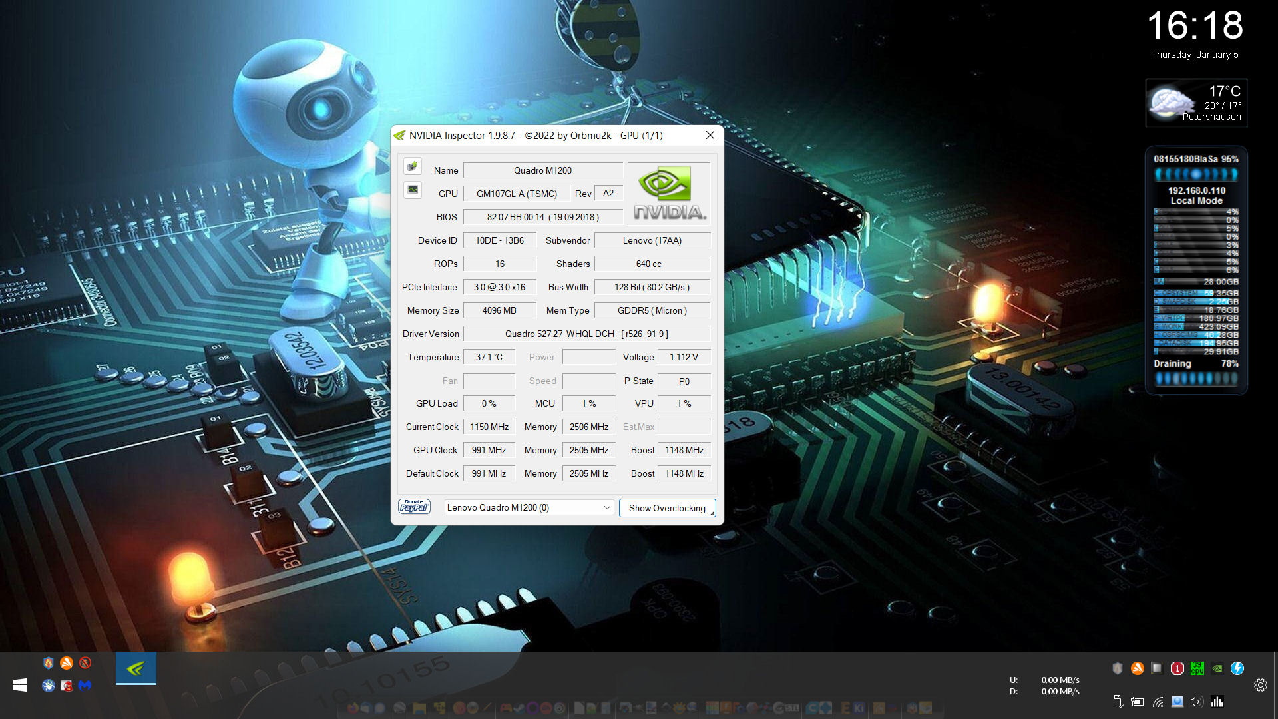
Task: Click the upload screenshot icon beside Name
Action: 412,166
